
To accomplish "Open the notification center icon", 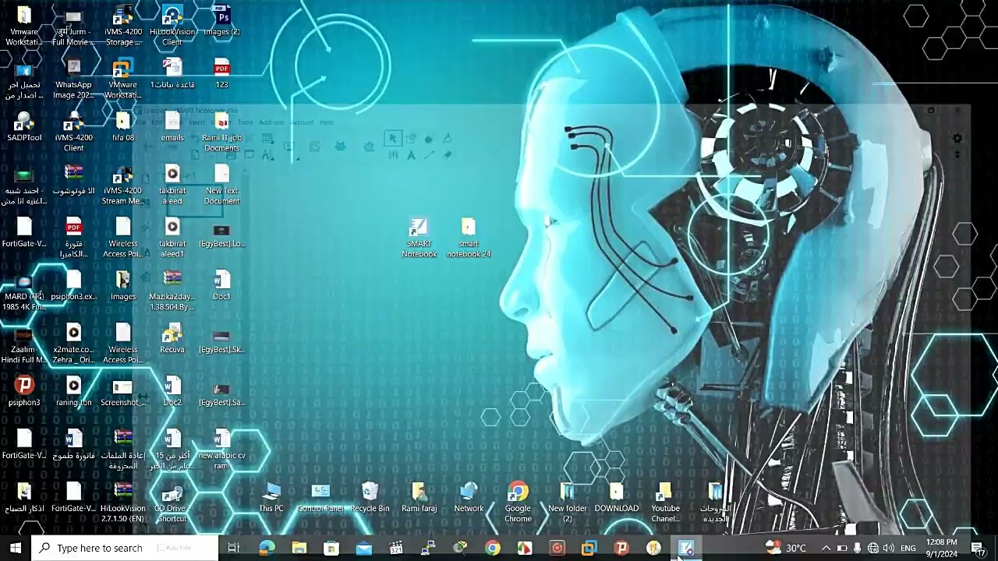I will point(978,548).
